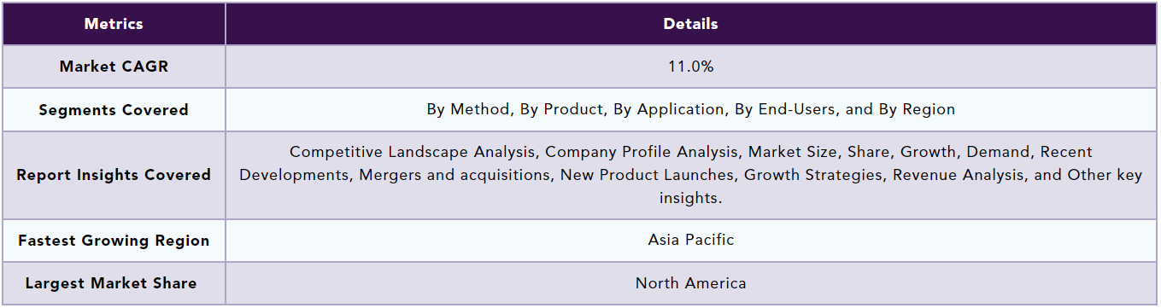The width and height of the screenshot is (1161, 308).
Task: Click the Details column header
Action: point(690,24)
